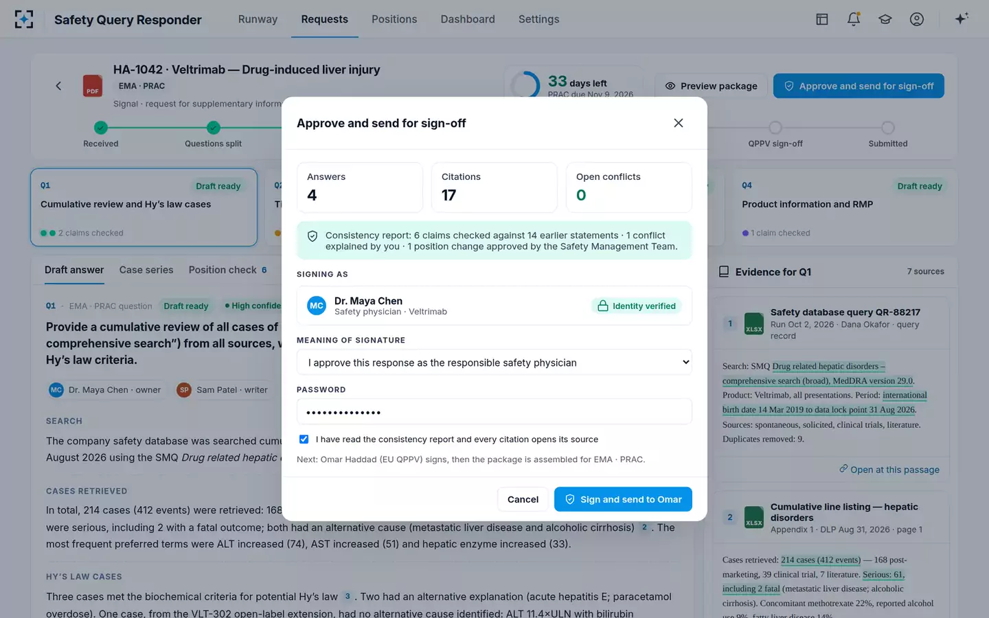
Task: Click Sign and send to Omar
Action: coord(623,499)
